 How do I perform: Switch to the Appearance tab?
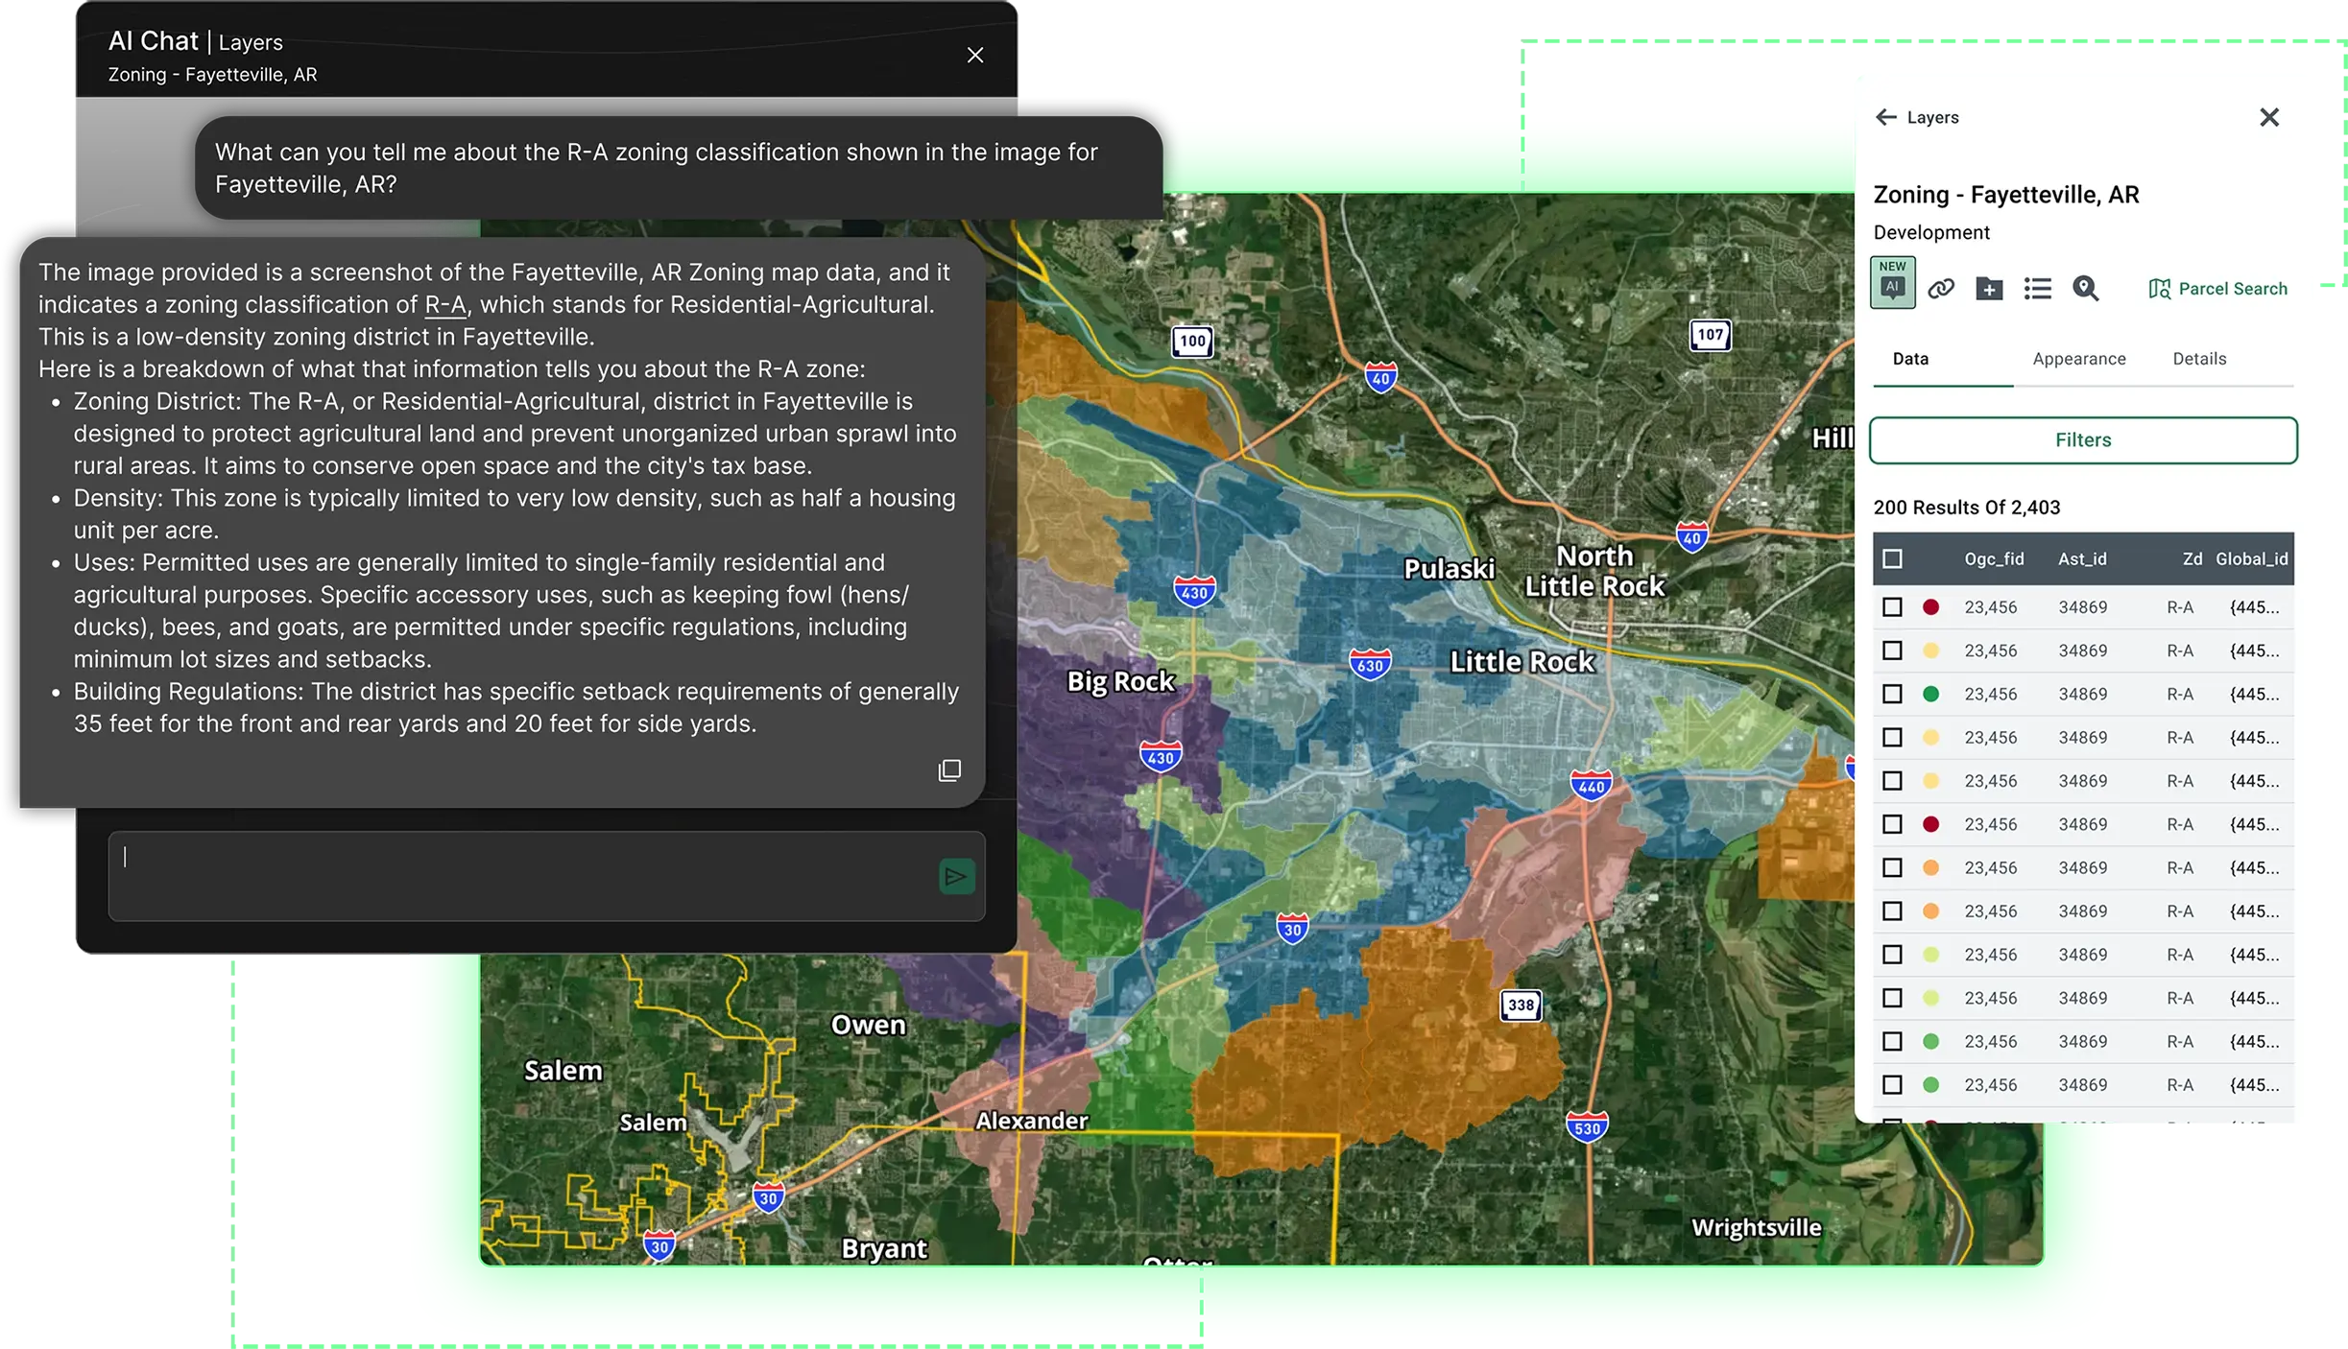coord(2079,359)
